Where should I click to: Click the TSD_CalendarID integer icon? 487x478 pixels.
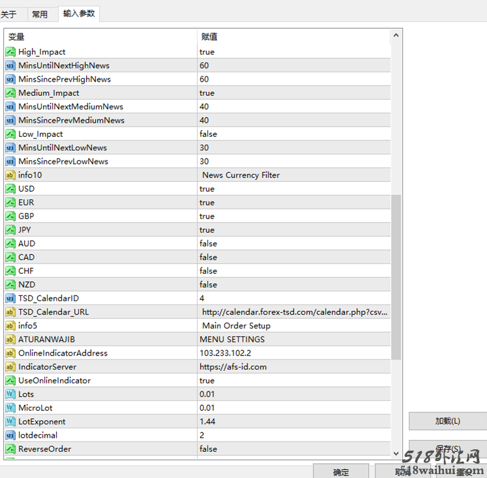[10, 299]
